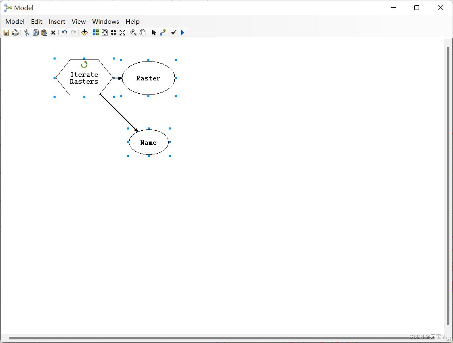Activate the Full Extent view icon
453x343 pixels.
point(105,33)
